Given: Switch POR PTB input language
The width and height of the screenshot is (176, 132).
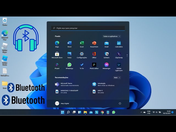Looking at the screenshot, I should coord(149,112).
